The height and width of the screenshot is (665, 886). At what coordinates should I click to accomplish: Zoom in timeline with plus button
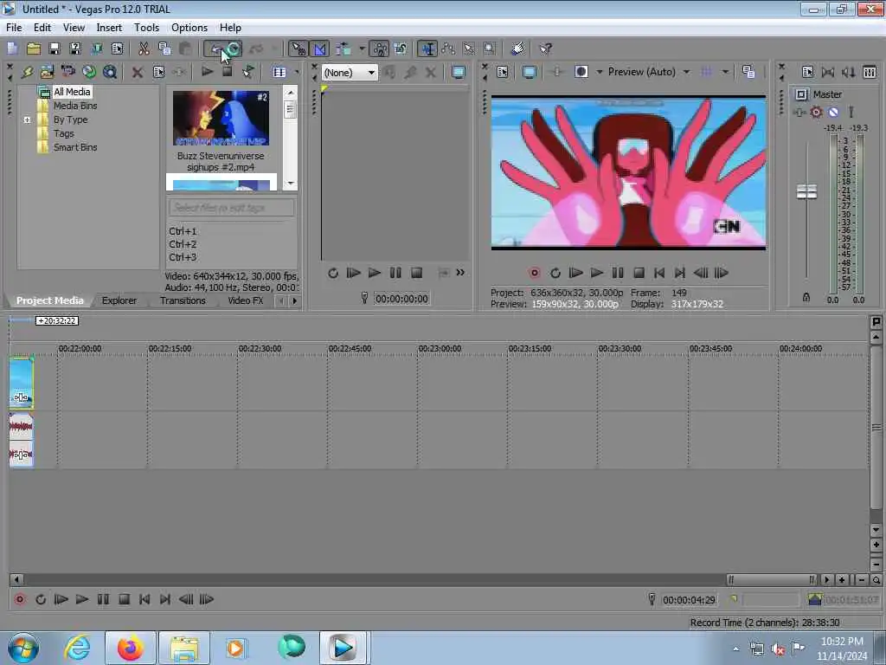[x=842, y=579]
